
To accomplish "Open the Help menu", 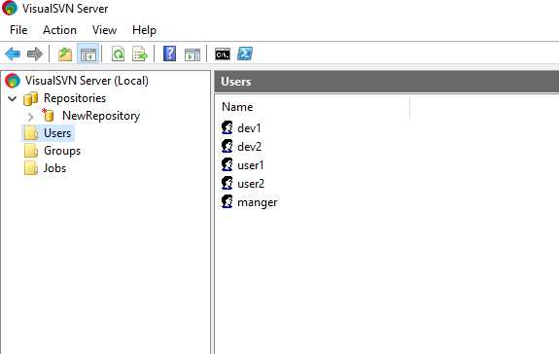I will 144,30.
